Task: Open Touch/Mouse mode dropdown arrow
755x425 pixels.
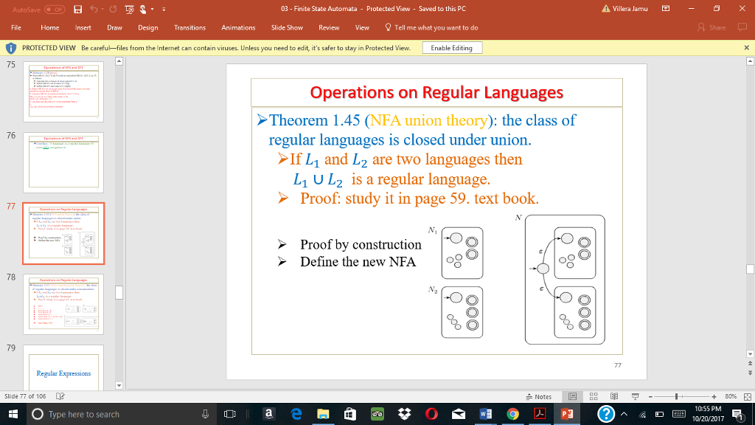Action: click(x=153, y=9)
